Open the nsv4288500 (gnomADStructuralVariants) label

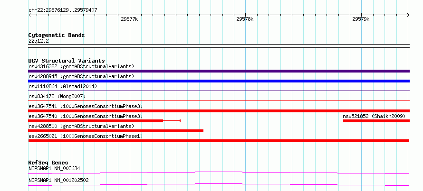tap(81, 126)
